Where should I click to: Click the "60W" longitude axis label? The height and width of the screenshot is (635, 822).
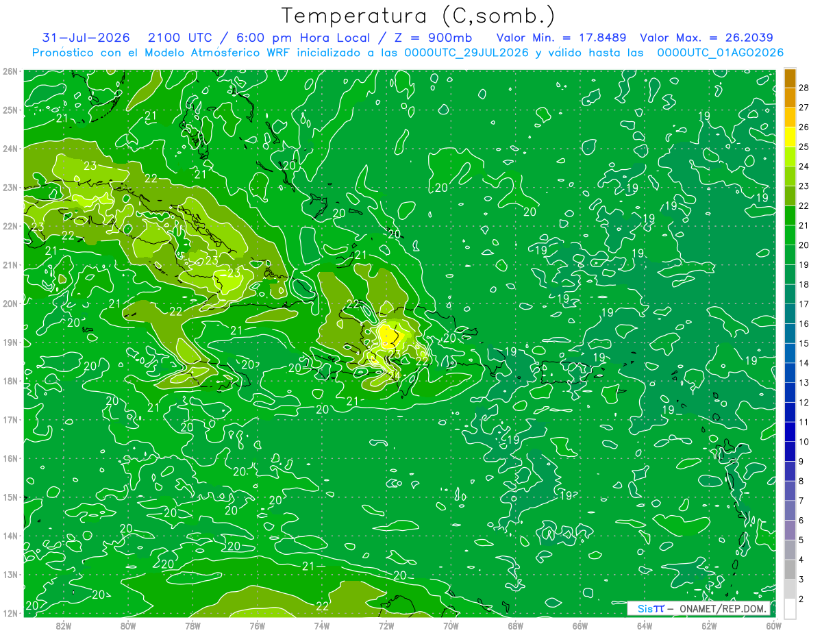[x=774, y=625]
